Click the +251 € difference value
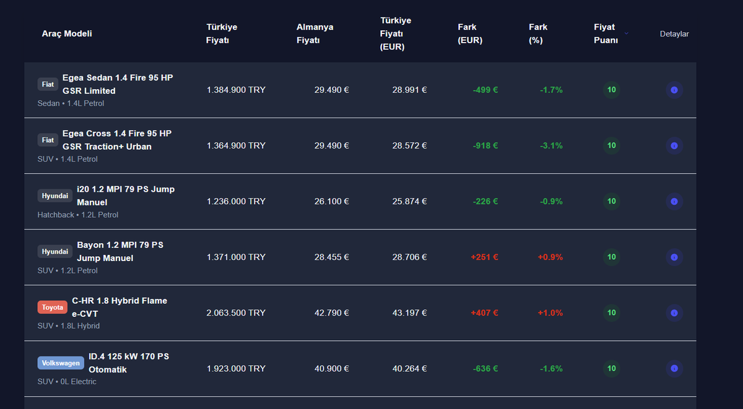The height and width of the screenshot is (409, 743). (x=485, y=257)
